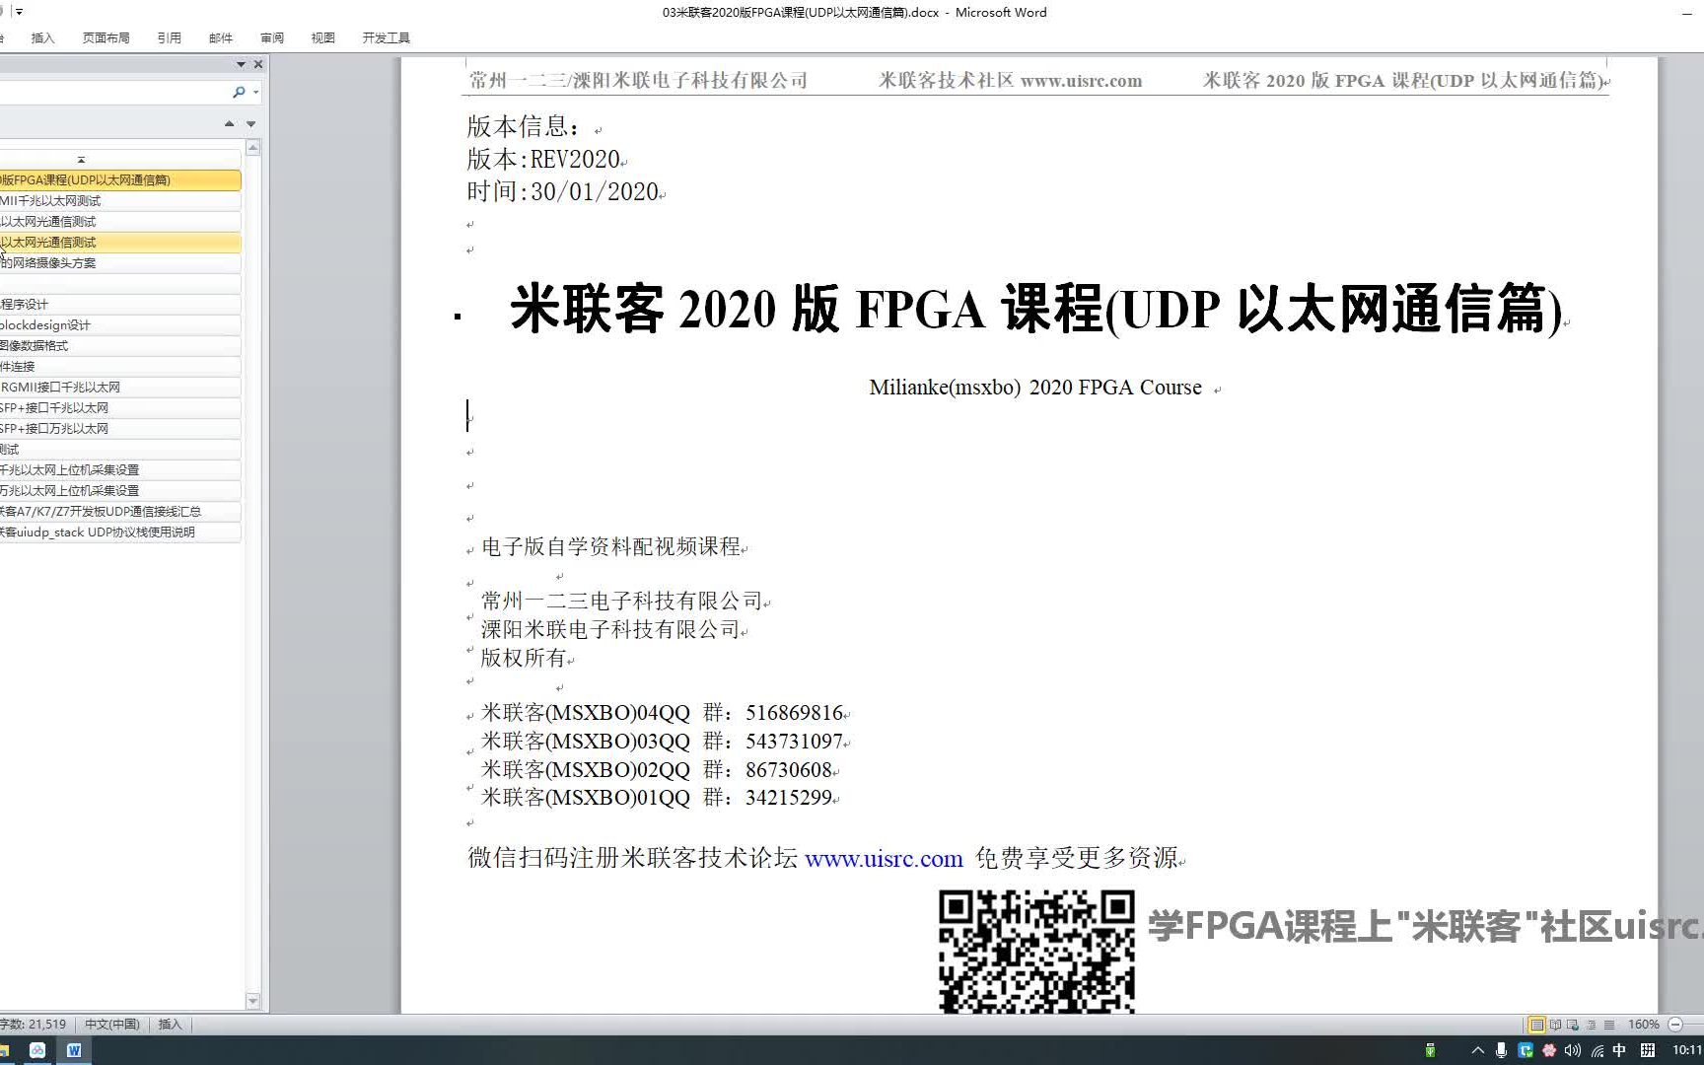This screenshot has height=1065, width=1704.
Task: Open Word icon in Windows taskbar
Action: click(x=74, y=1050)
